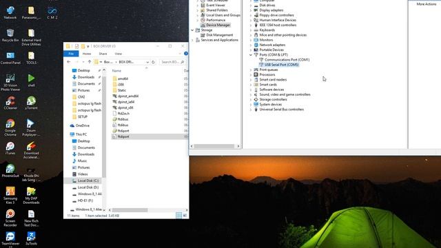The image size is (441, 248).
Task: Switch Explorer to large icons view
Action: (185, 216)
